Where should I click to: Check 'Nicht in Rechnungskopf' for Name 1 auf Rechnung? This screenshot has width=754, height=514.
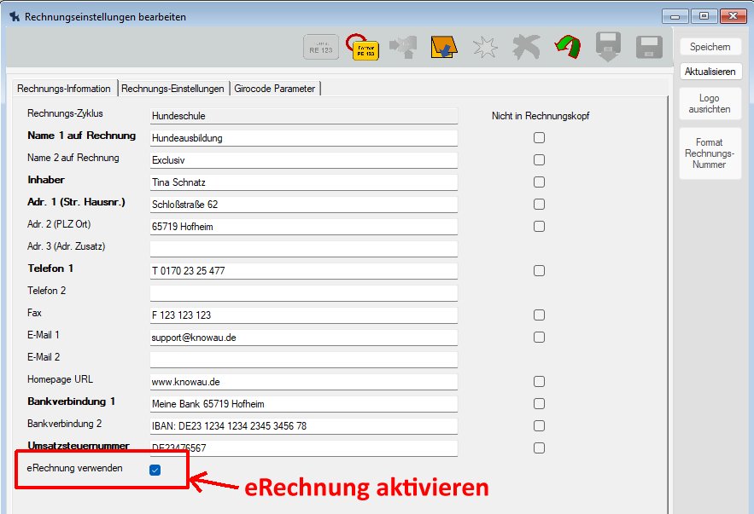point(539,137)
